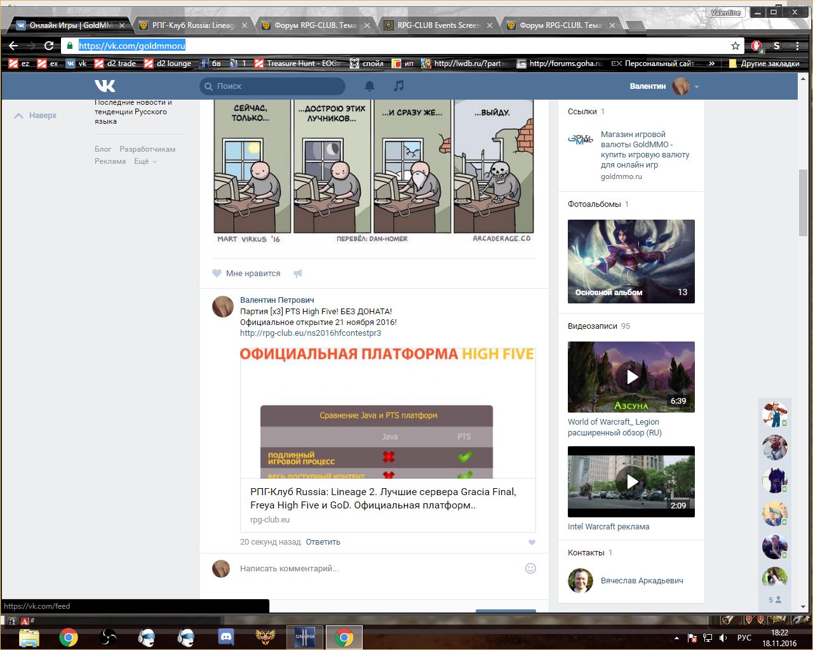The width and height of the screenshot is (813, 650).
Task: Open the РПГ-Клуб Russia link preview title
Action: pos(383,498)
